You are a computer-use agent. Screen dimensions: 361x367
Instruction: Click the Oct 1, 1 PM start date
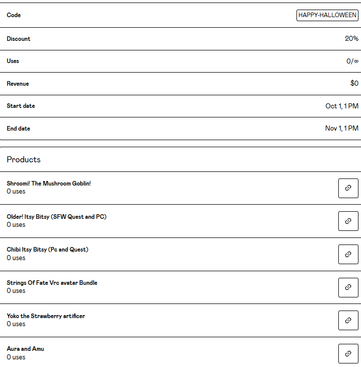pos(342,106)
